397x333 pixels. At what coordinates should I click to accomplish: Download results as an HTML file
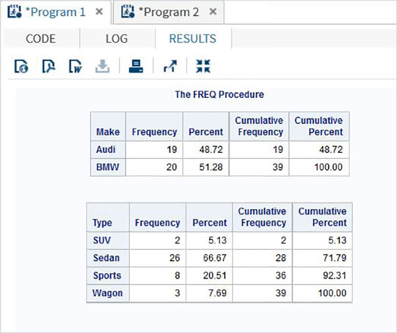pyautogui.click(x=21, y=66)
